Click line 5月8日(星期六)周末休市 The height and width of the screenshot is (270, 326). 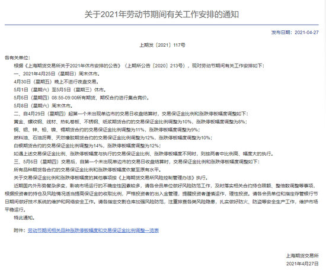43,106
